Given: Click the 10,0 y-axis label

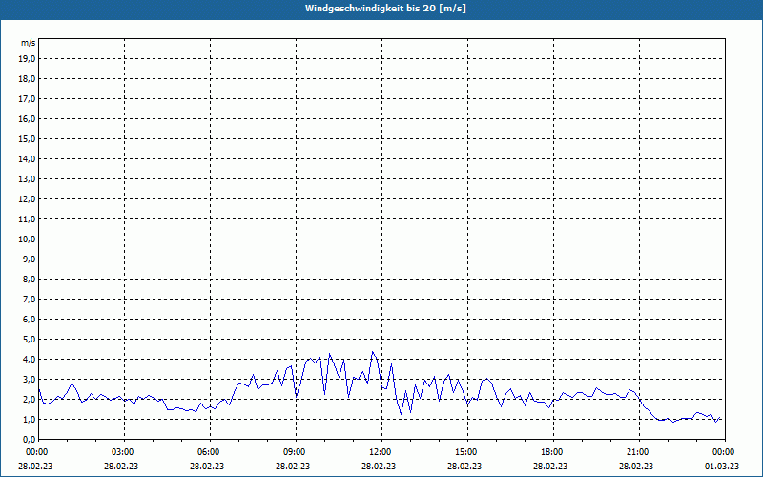Looking at the screenshot, I should (27, 239).
